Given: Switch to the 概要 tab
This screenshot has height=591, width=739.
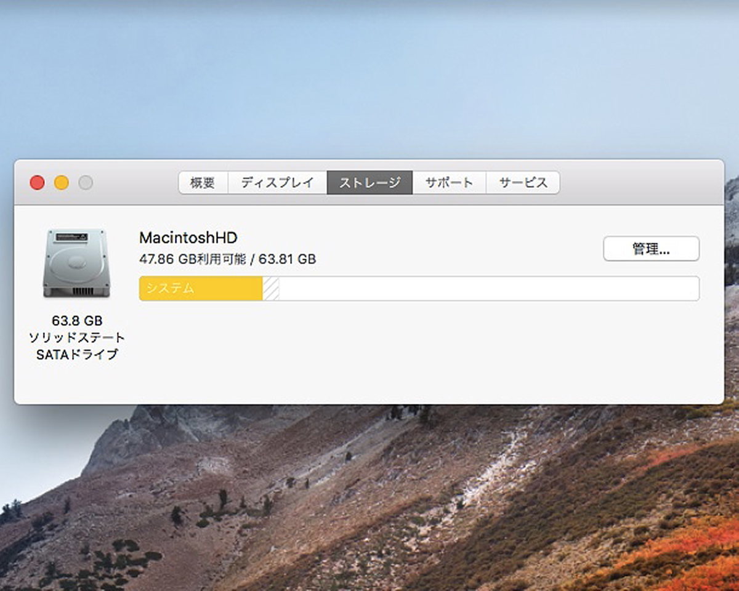Looking at the screenshot, I should pyautogui.click(x=203, y=183).
